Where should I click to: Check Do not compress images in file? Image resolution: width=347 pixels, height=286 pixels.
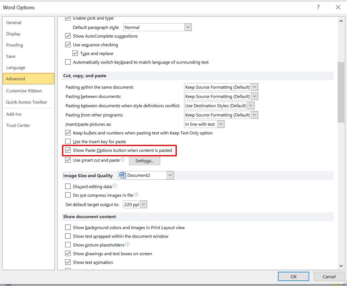(x=68, y=195)
